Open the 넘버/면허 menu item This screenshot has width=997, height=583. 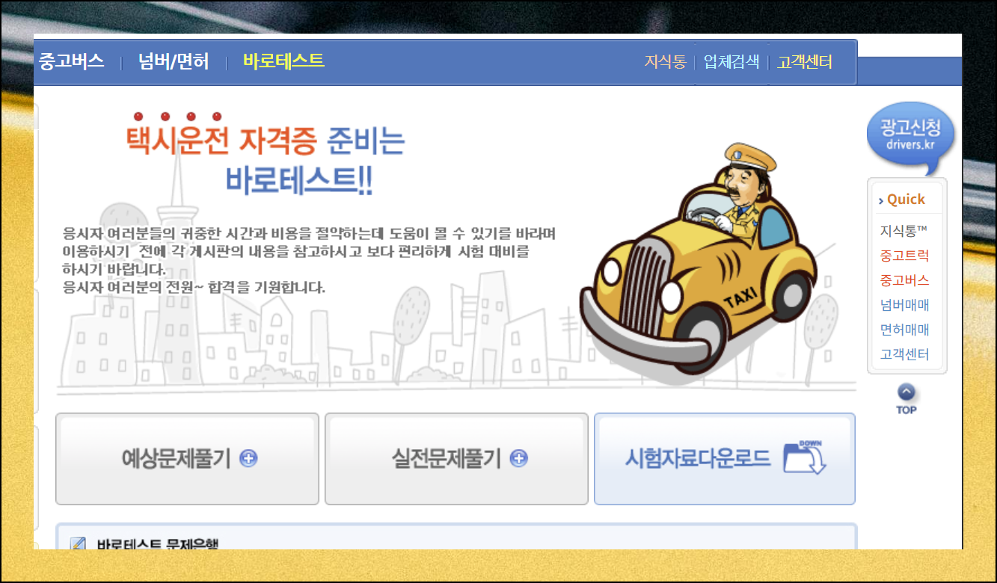tap(174, 61)
